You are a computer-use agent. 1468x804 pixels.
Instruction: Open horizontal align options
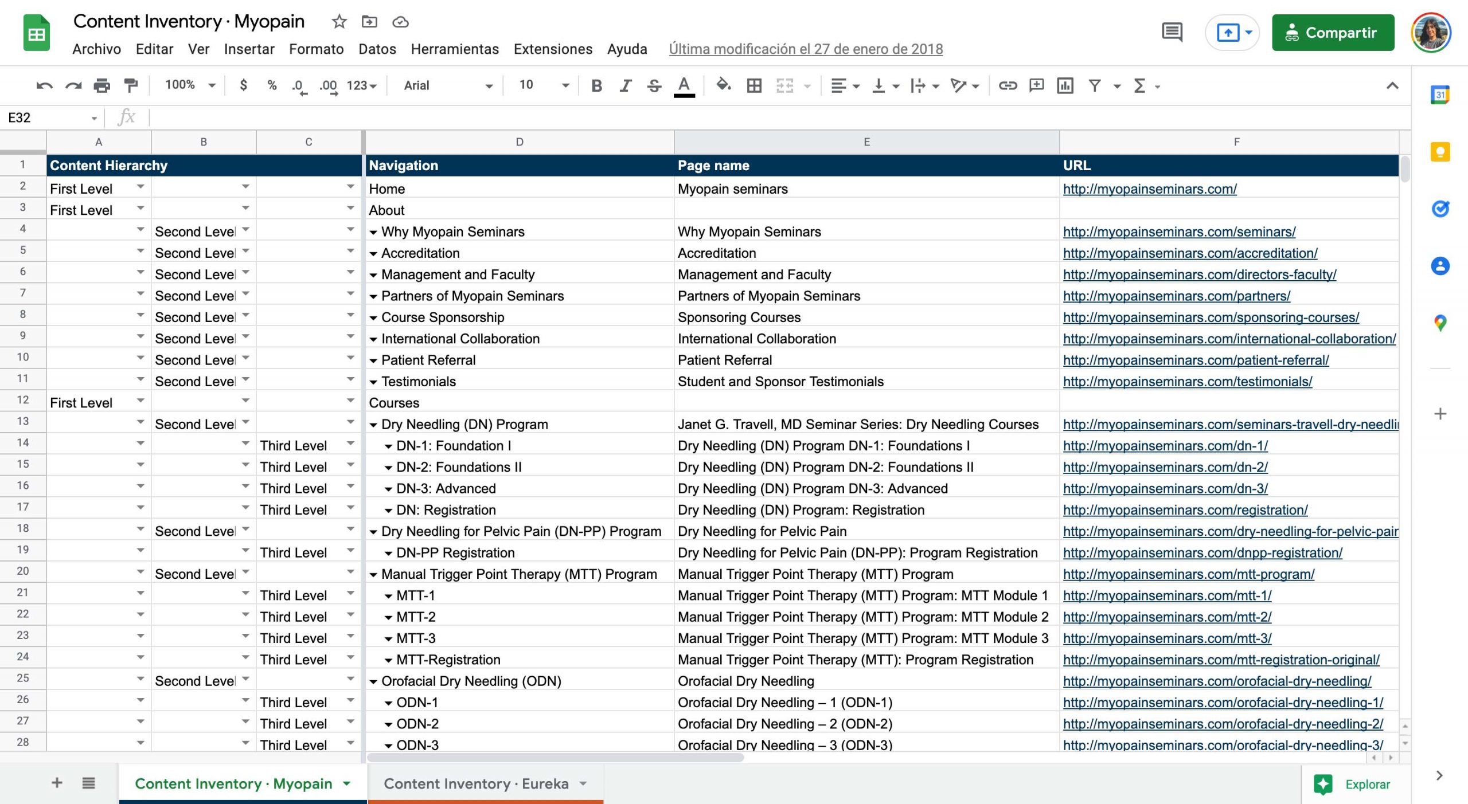click(845, 86)
